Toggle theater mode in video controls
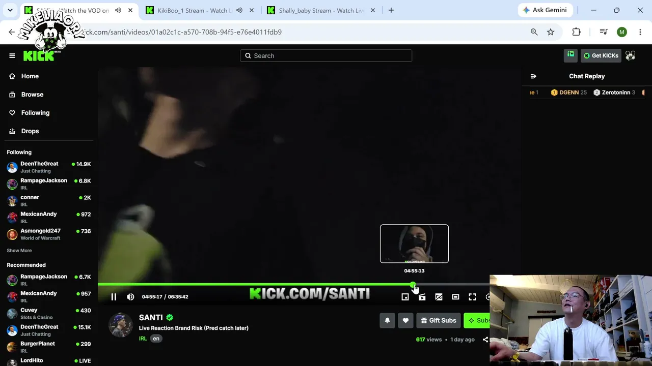 [455, 297]
